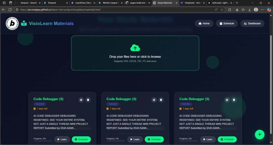Open Schedule from the top navigation
Image resolution: width=273 pixels, height=145 pixels.
[227, 23]
